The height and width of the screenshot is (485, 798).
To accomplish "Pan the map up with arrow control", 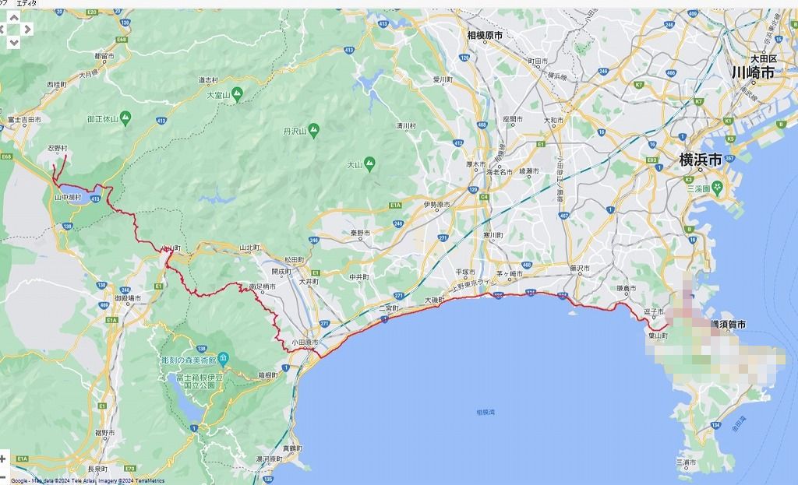I will coord(14,18).
